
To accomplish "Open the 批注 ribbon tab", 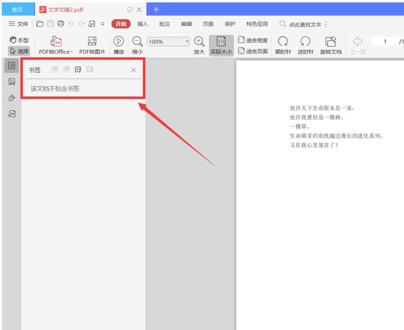I will coord(164,24).
